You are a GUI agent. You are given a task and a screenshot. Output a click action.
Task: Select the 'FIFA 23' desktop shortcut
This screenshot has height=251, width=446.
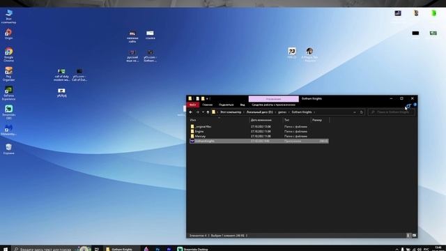292,53
